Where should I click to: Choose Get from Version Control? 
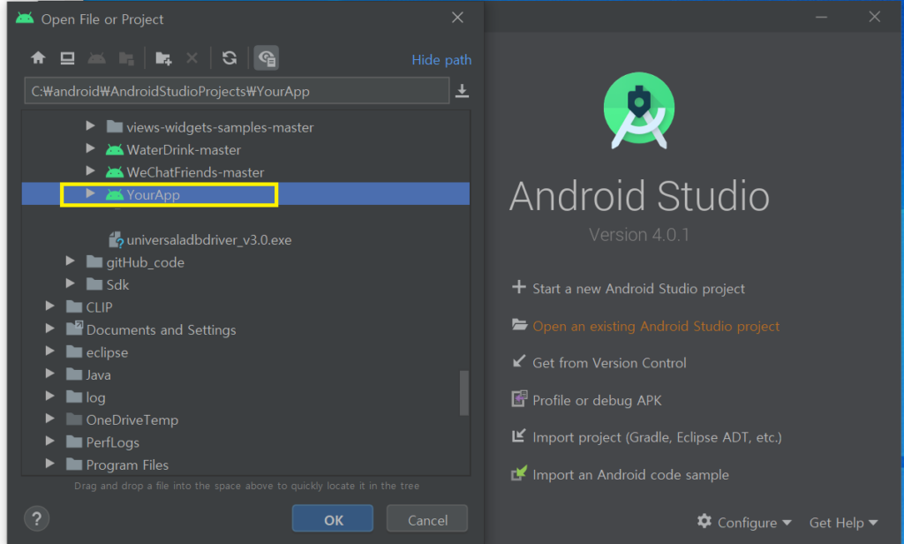(x=609, y=363)
